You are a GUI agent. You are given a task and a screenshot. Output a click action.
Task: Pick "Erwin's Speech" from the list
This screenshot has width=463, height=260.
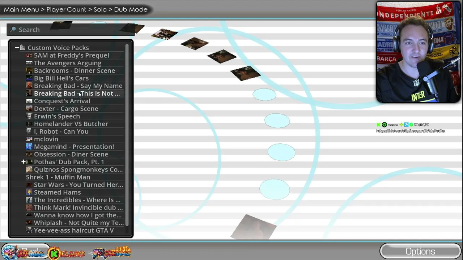click(x=57, y=116)
